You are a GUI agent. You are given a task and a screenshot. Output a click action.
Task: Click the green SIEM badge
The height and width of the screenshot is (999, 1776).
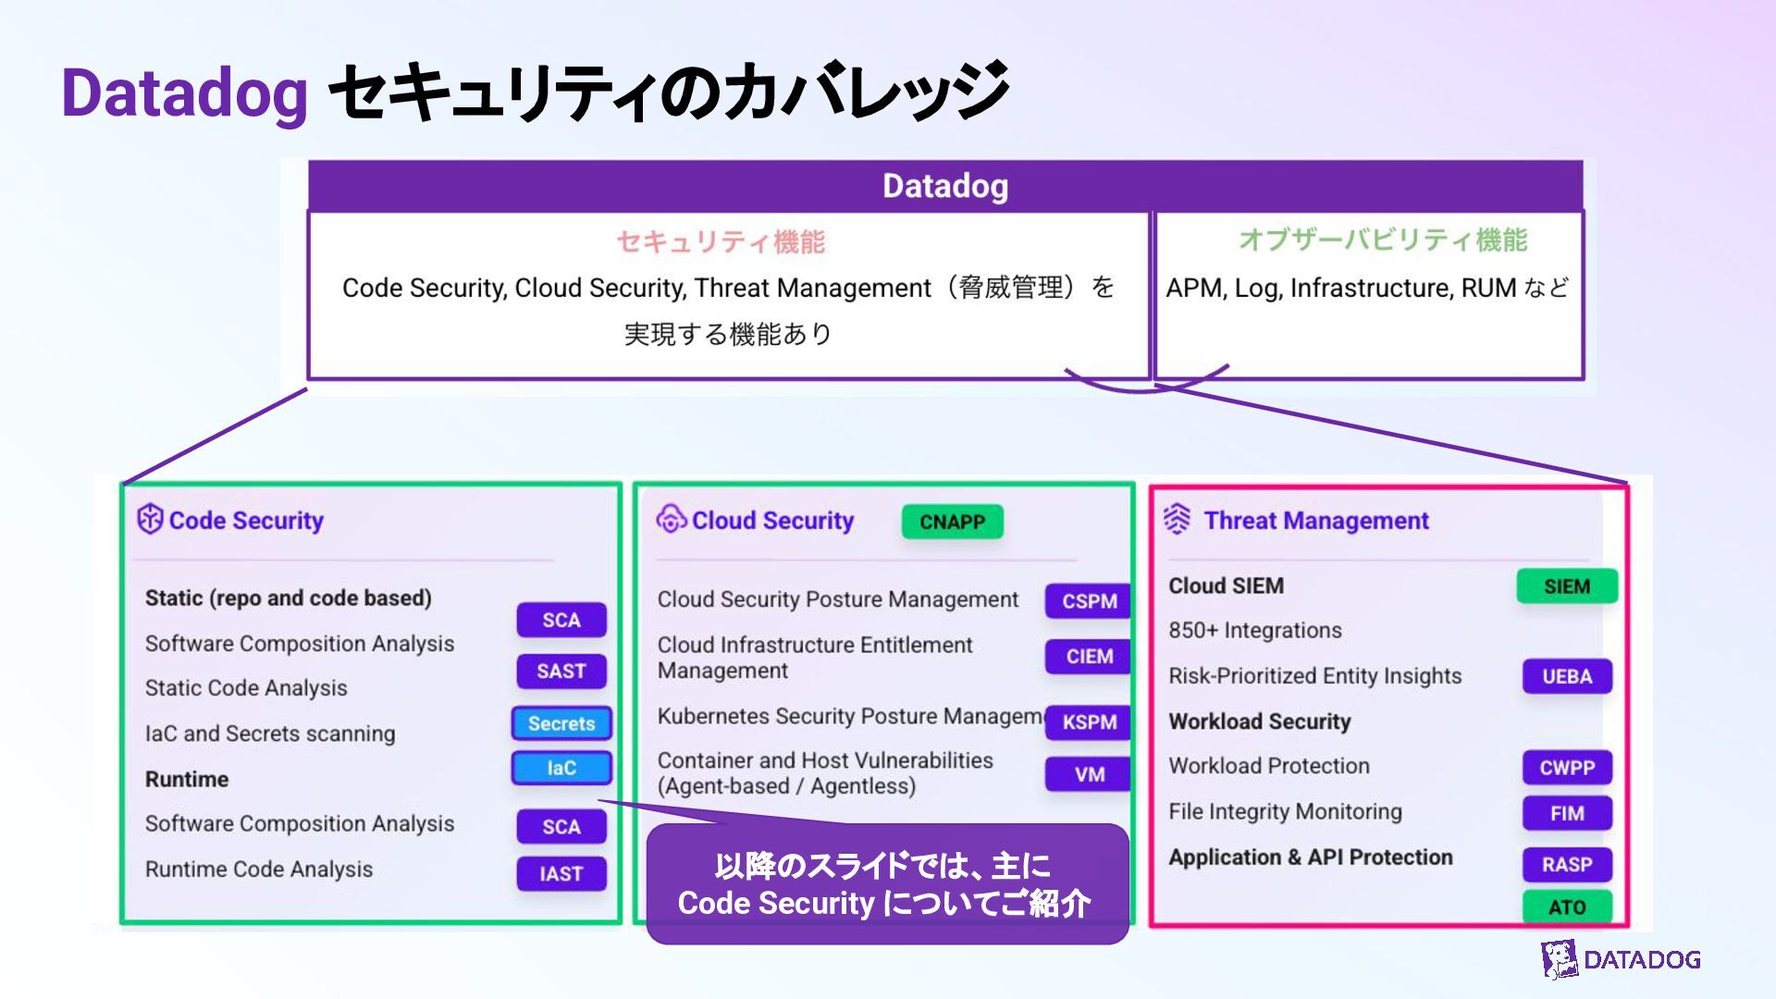(x=1566, y=586)
